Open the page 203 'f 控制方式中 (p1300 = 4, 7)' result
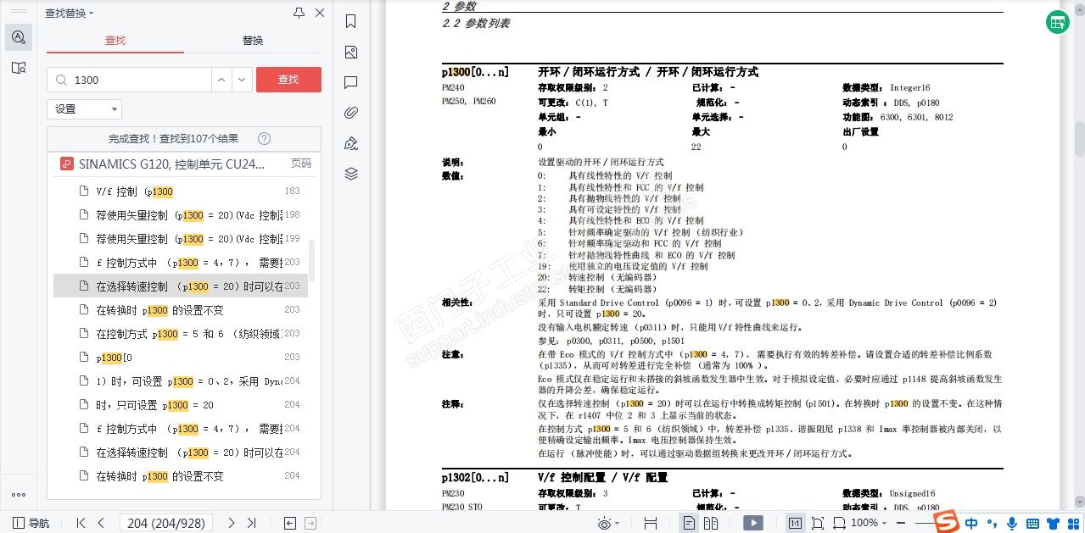Viewport: 1085px width, 533px height. (181, 263)
